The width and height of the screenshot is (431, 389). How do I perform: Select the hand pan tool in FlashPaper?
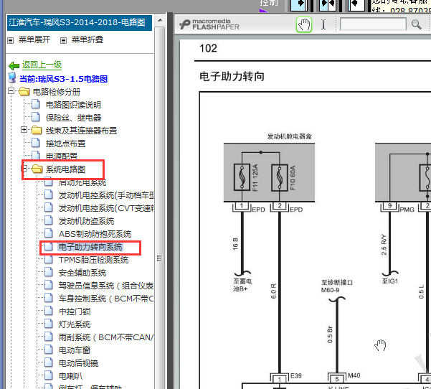pos(304,24)
